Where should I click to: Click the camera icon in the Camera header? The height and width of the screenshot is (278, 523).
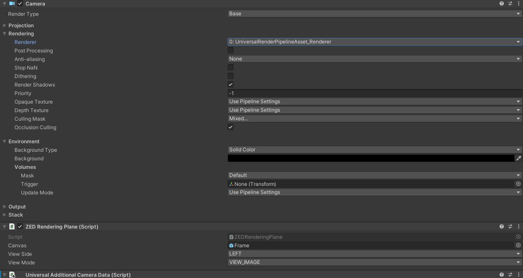tap(12, 3)
